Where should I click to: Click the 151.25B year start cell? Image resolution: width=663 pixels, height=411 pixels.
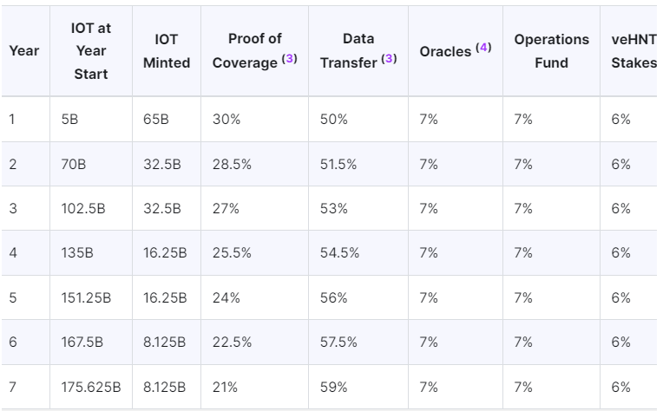coord(87,298)
